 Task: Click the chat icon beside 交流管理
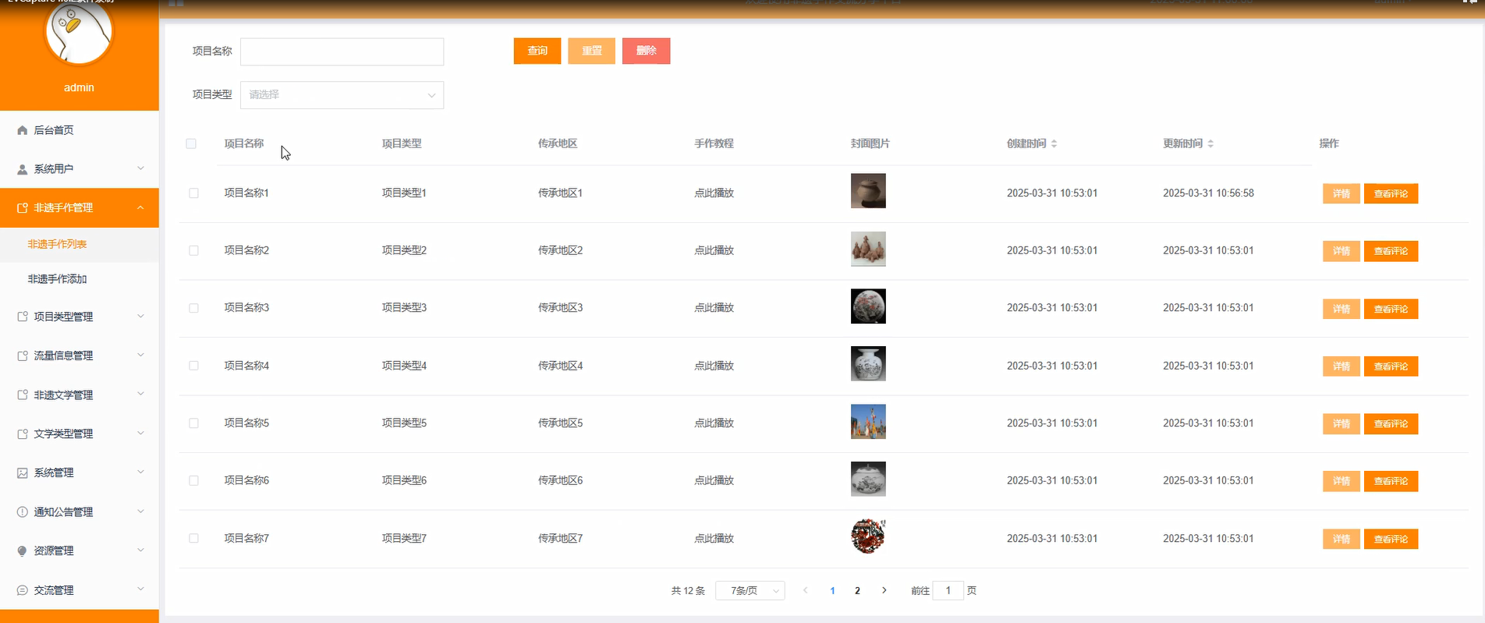coord(22,590)
